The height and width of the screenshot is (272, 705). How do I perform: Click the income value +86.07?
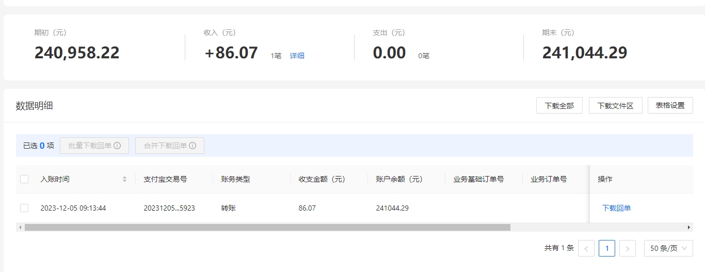[231, 53]
